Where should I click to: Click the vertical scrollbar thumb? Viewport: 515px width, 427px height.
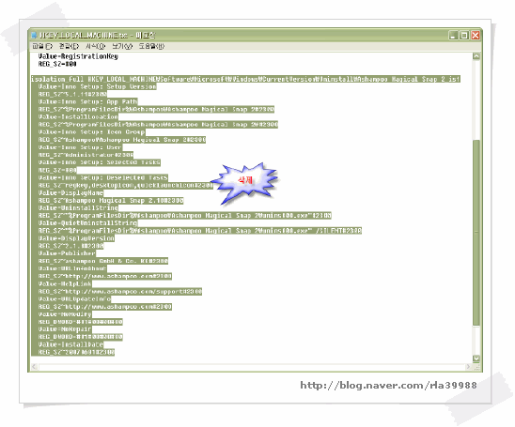pos(476,232)
